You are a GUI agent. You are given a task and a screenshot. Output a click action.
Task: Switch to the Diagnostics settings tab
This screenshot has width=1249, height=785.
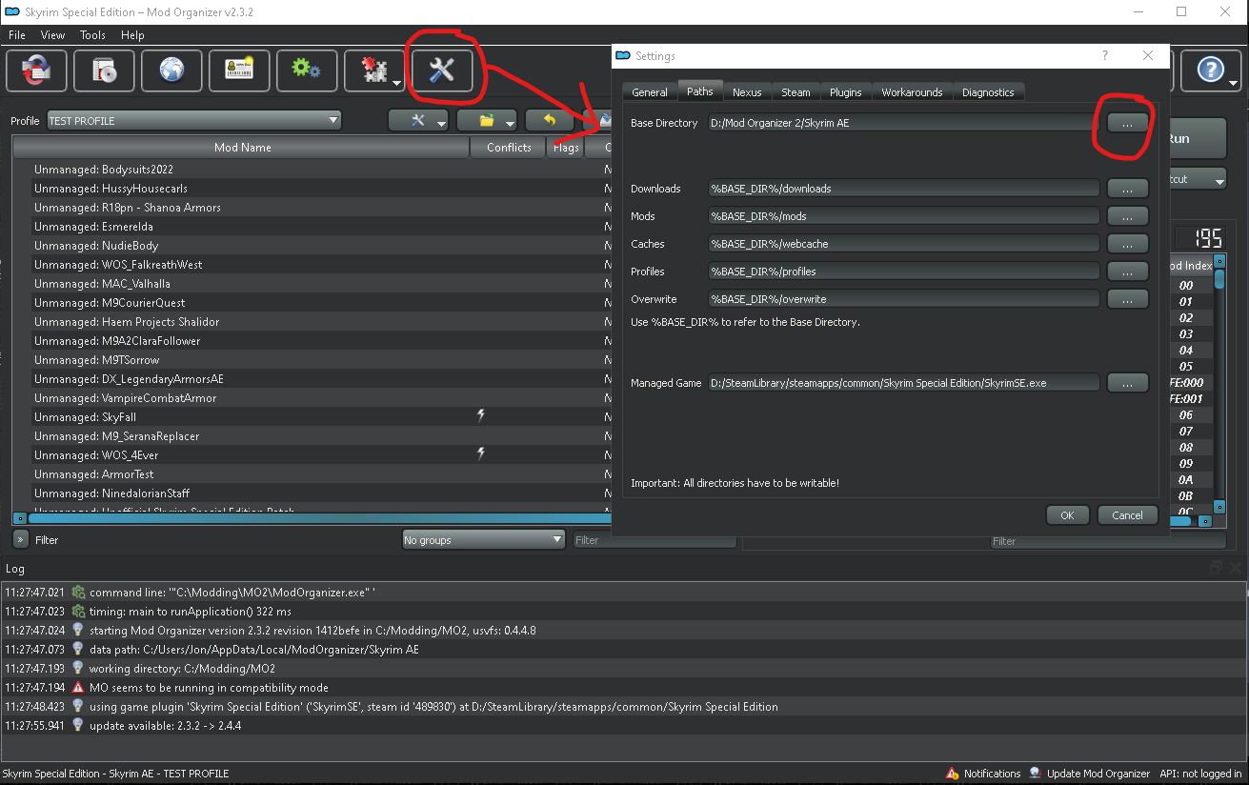(988, 92)
